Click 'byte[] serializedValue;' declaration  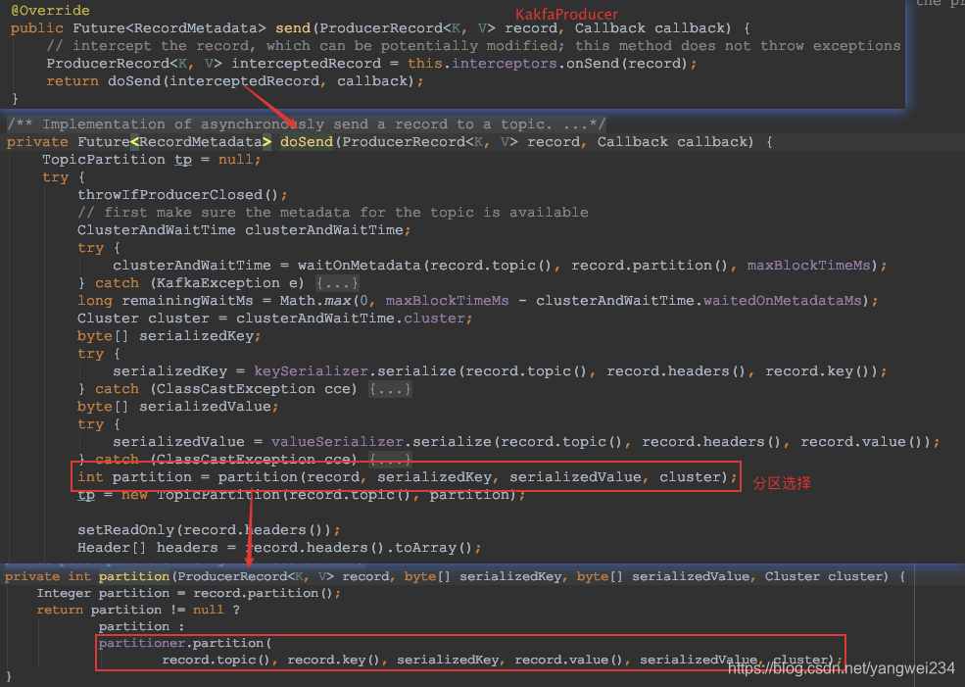(178, 407)
